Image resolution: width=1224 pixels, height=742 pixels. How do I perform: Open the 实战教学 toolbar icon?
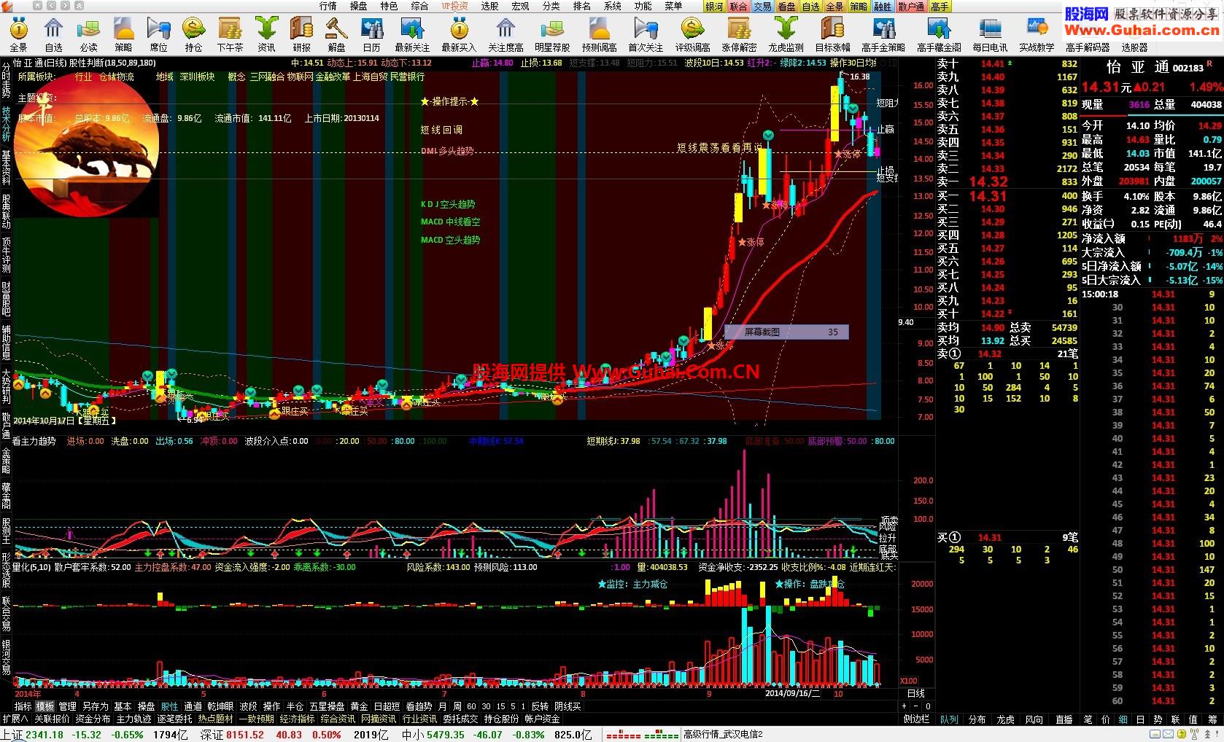click(x=1037, y=34)
